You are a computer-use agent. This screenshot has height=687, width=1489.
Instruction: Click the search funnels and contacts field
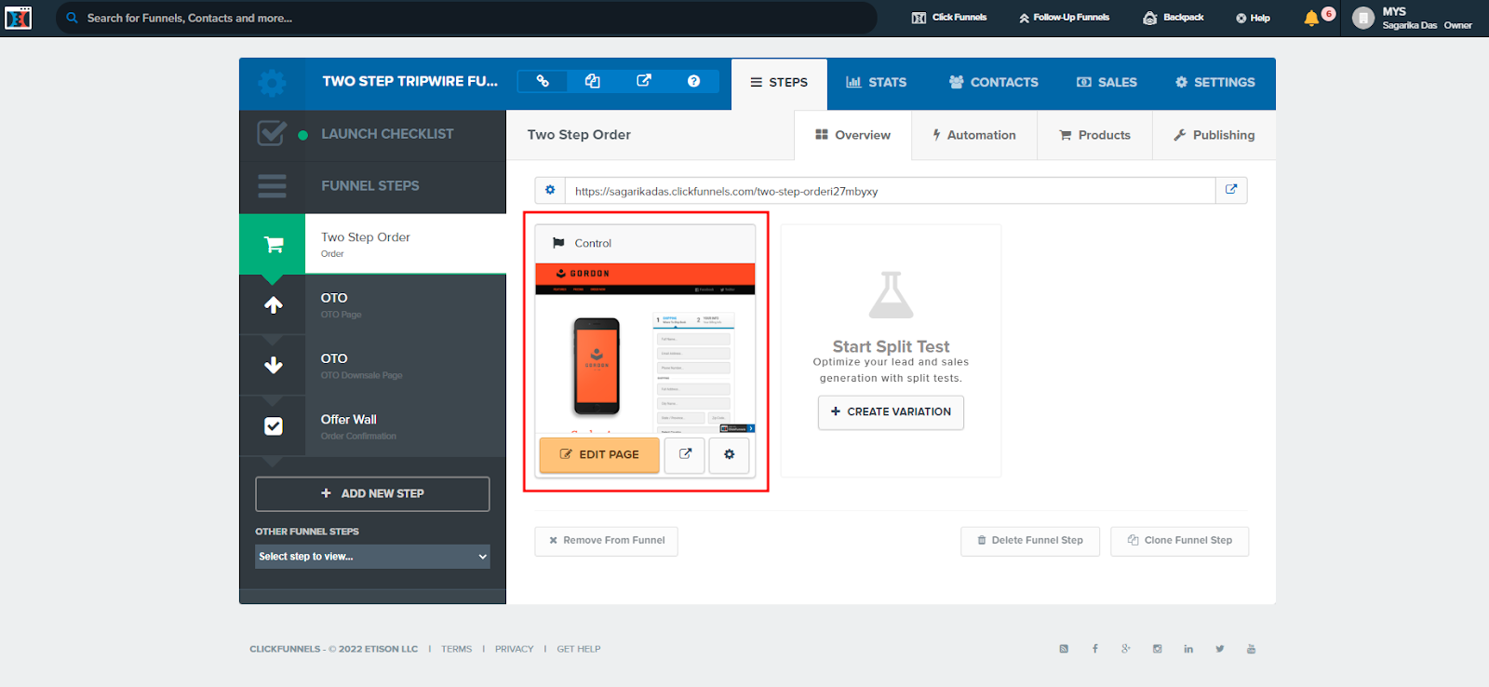[x=465, y=18]
